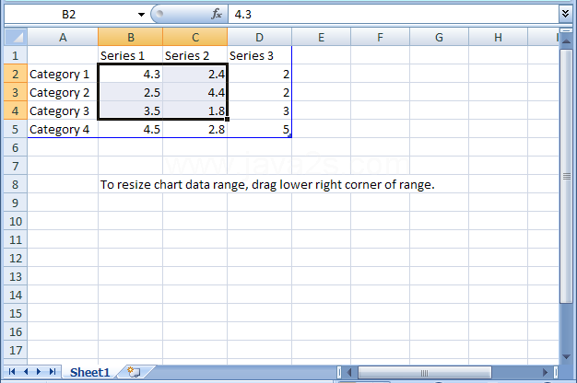Viewport: 577px width, 383px height.
Task: Click the cell containing 3.5
Action: tap(131, 110)
